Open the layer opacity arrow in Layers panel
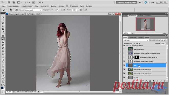The width and height of the screenshot is (169, 95). pyautogui.click(x=166, y=40)
